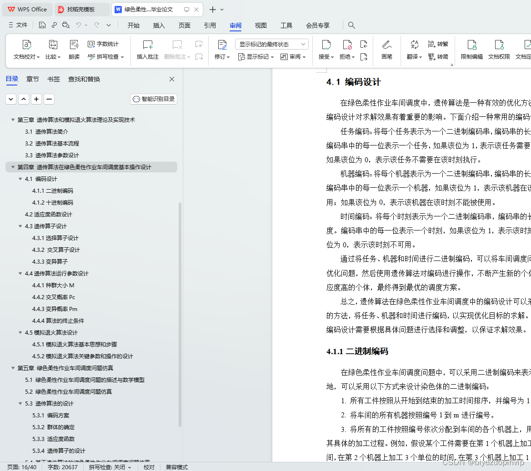This screenshot has height=471, width=531.
Task: Open the 显示标记 dropdown
Action: coord(255,56)
